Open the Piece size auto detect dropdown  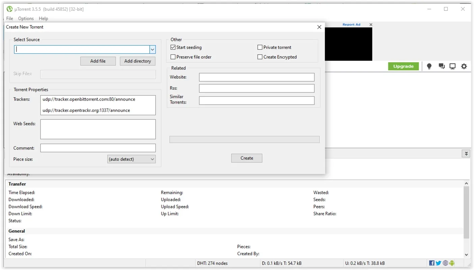click(x=131, y=159)
